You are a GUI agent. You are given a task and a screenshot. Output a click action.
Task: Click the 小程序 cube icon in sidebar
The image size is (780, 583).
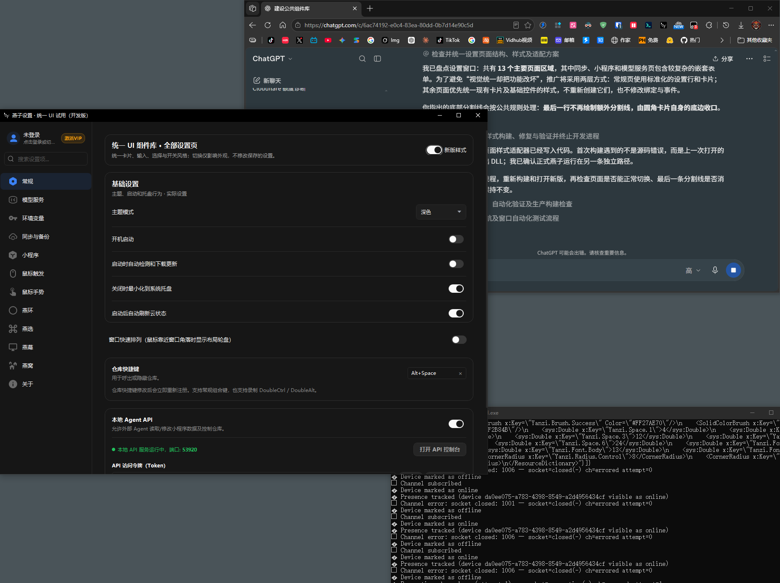pyautogui.click(x=13, y=255)
